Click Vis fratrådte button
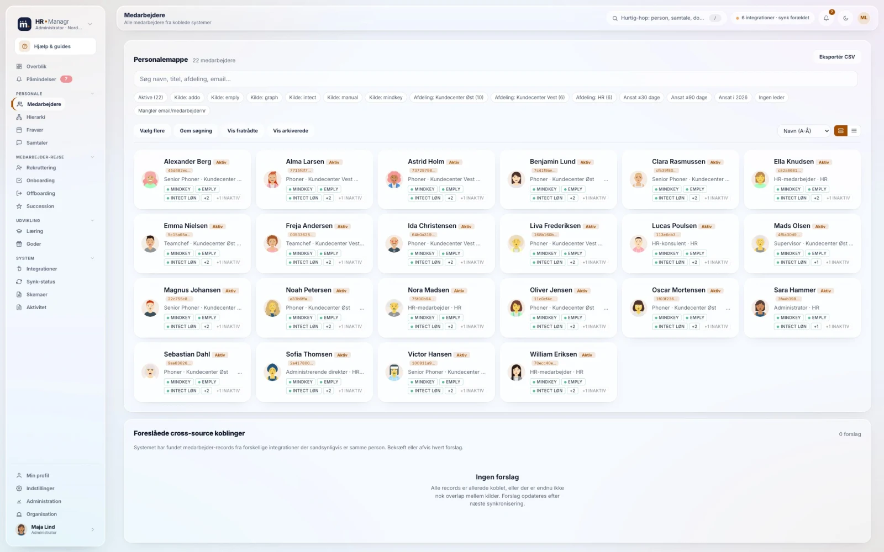Image resolution: width=884 pixels, height=552 pixels. 243,131
